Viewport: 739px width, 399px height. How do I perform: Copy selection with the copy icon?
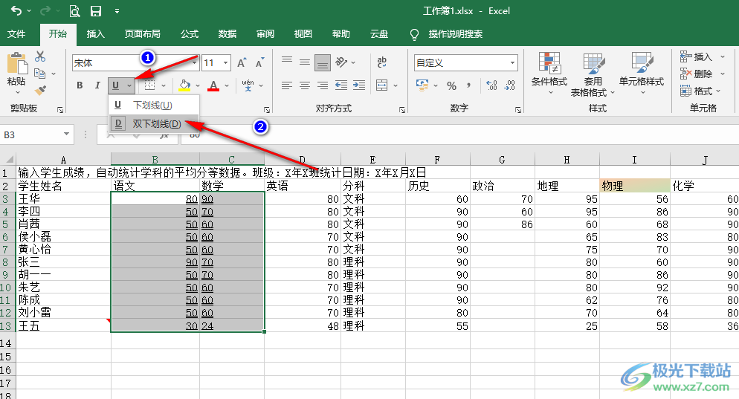[x=40, y=74]
